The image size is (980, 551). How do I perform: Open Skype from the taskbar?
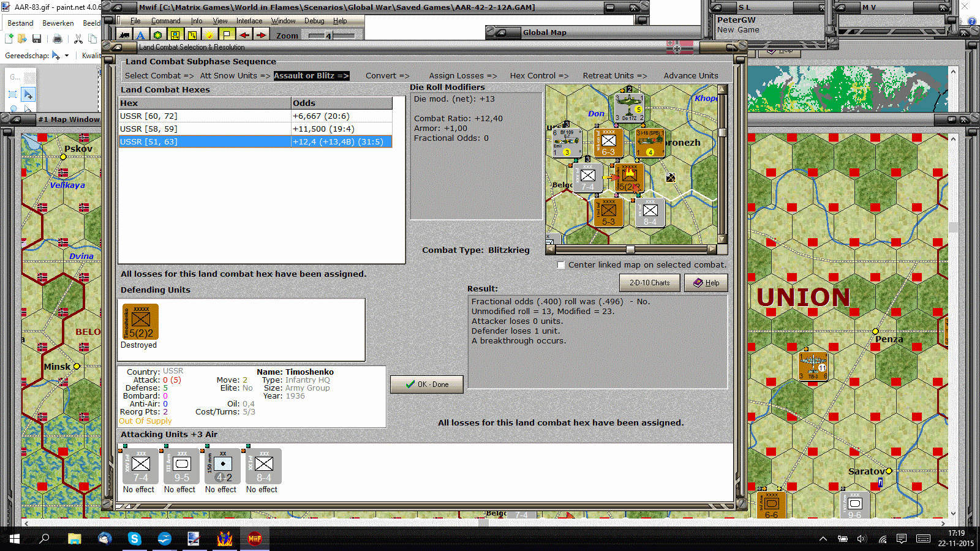135,539
